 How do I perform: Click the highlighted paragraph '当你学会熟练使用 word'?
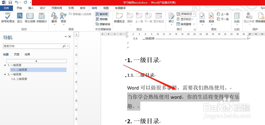click(183, 101)
